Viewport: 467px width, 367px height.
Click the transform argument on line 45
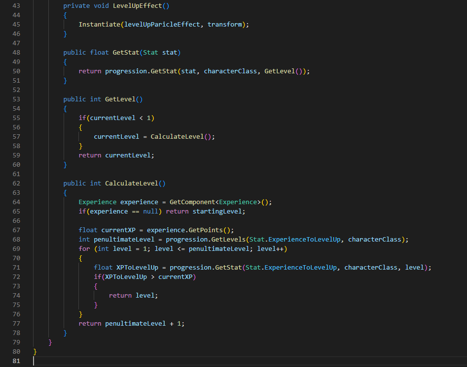tap(225, 25)
